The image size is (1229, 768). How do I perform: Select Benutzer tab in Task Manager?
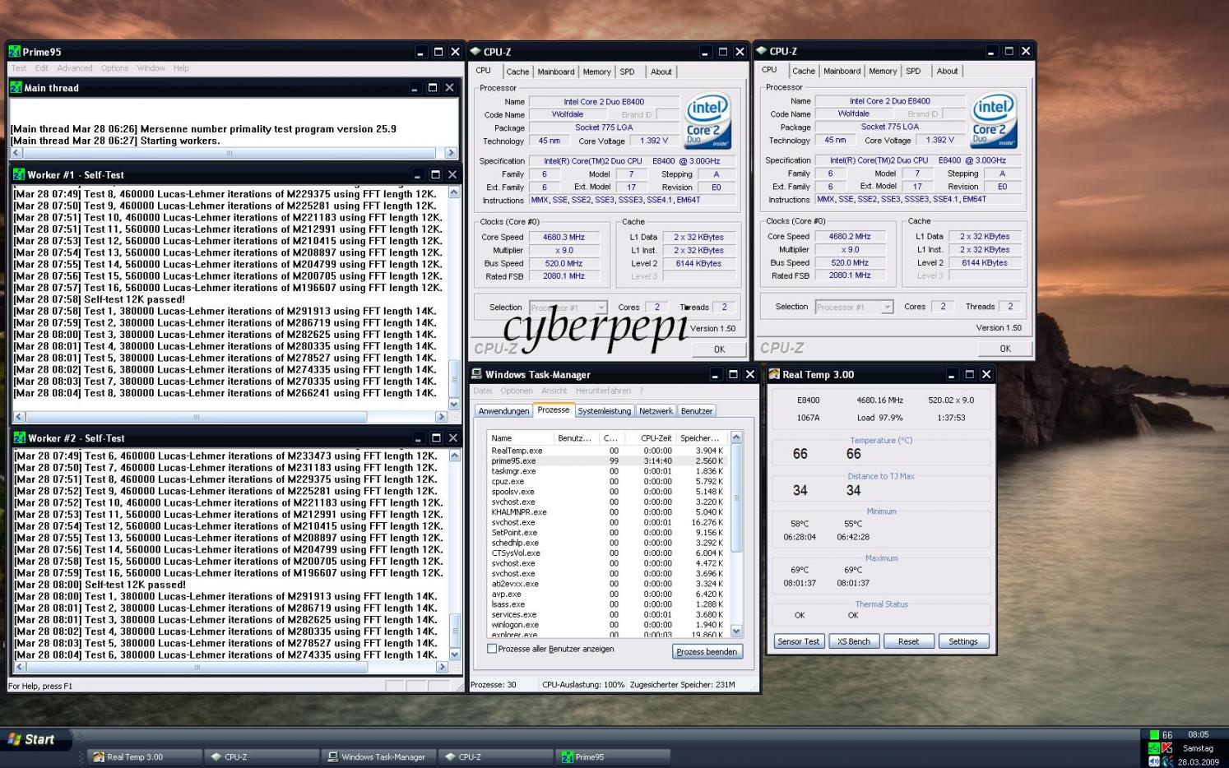pyautogui.click(x=696, y=411)
